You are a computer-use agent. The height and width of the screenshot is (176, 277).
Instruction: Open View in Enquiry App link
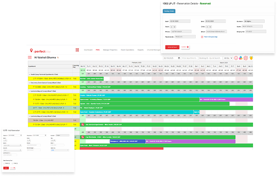(x=210, y=37)
